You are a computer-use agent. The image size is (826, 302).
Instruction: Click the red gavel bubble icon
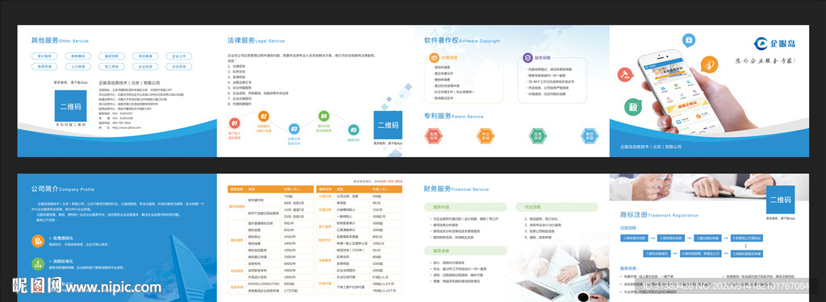coord(626,74)
